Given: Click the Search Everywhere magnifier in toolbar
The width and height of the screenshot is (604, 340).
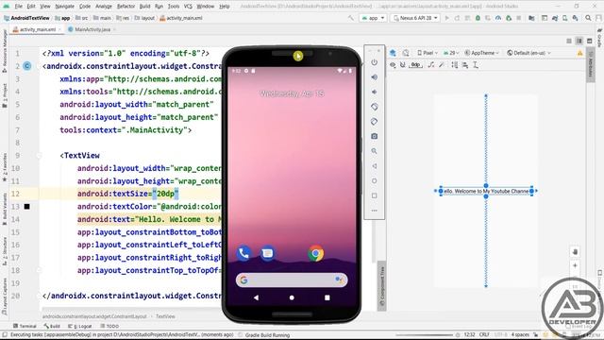Looking at the screenshot, I should [588, 18].
